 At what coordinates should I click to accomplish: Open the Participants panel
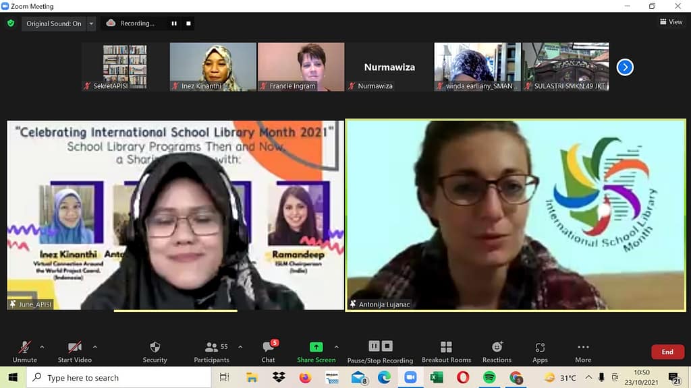(x=212, y=348)
